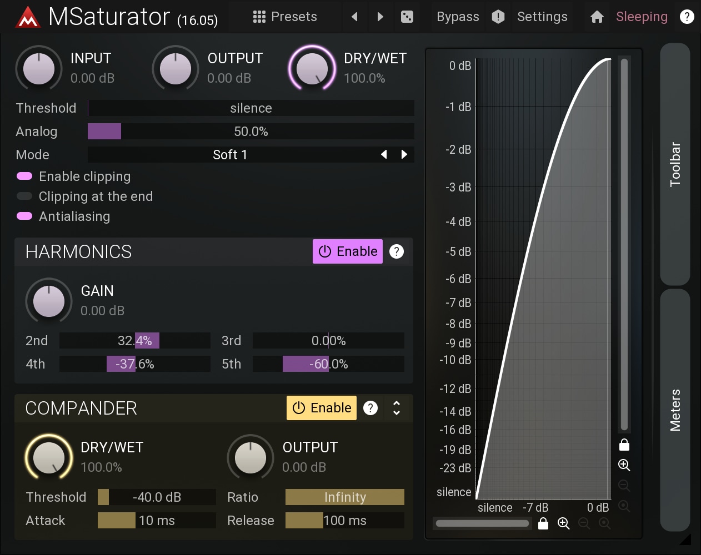Click the COMPANDER Threshold -40.0 dB slider

[157, 497]
